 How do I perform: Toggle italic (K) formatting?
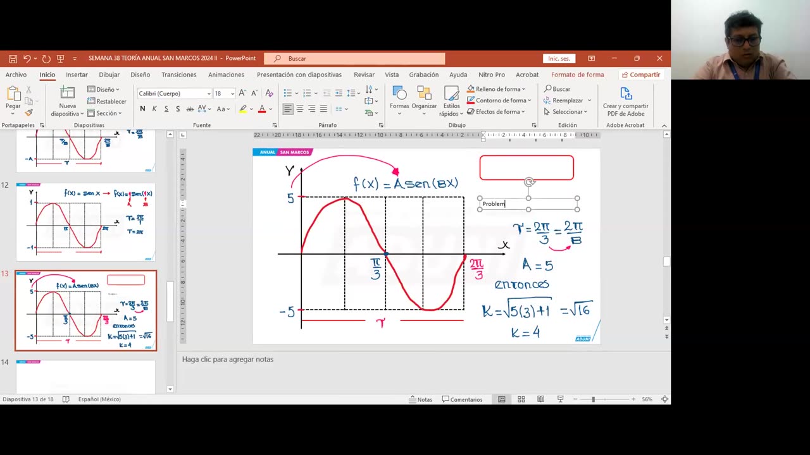(154, 109)
